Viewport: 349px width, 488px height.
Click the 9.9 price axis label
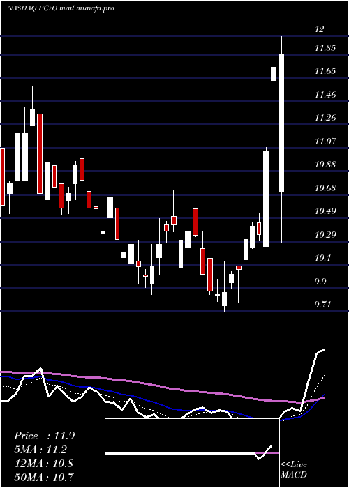tap(320, 281)
